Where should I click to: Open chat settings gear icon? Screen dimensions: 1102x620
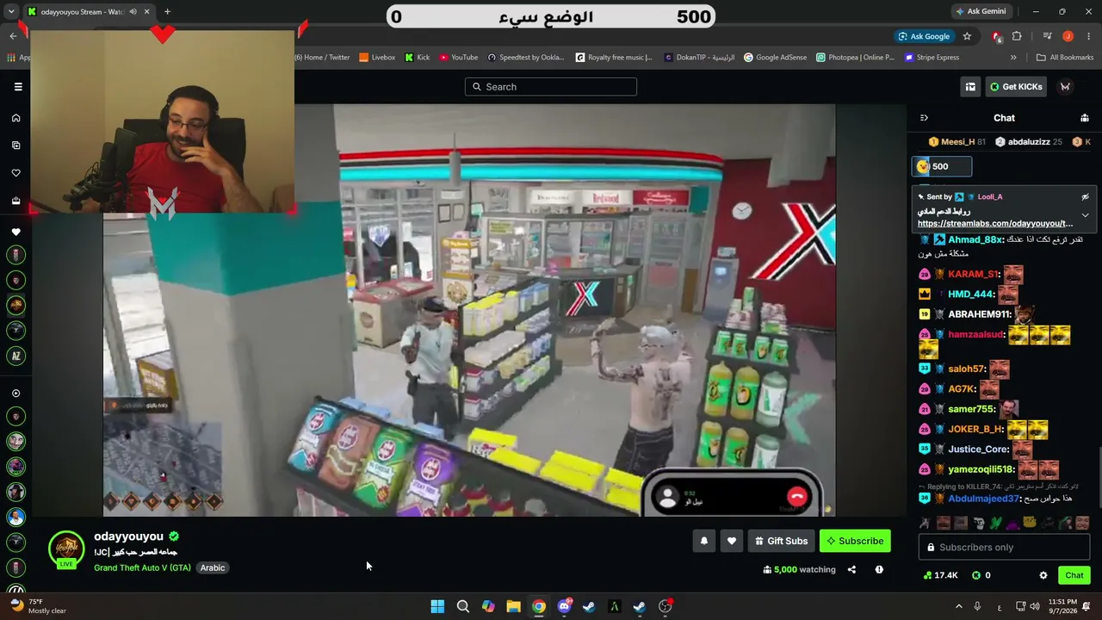coord(1043,575)
